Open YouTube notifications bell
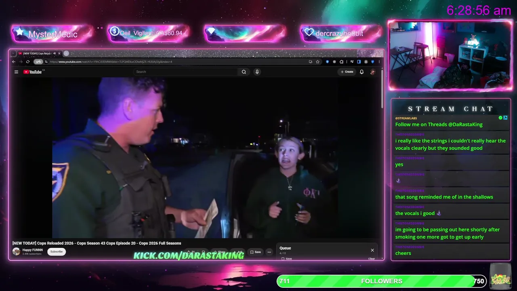Image resolution: width=517 pixels, height=291 pixels. point(361,72)
